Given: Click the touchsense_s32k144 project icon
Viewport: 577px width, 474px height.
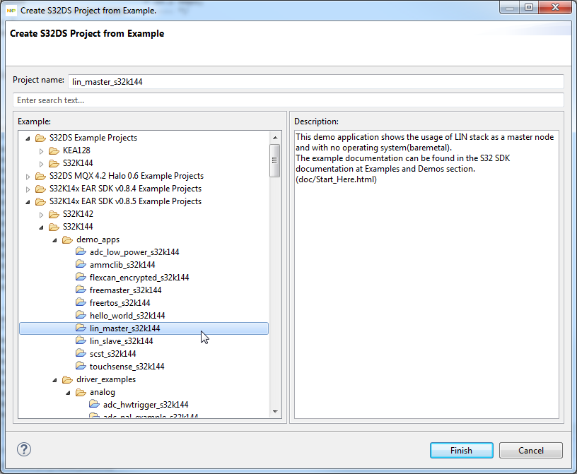Looking at the screenshot, I should [81, 366].
